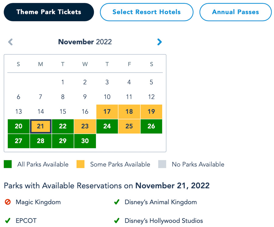Select November 20 Sunday date
Screen dimensions: 274x227
click(x=19, y=126)
